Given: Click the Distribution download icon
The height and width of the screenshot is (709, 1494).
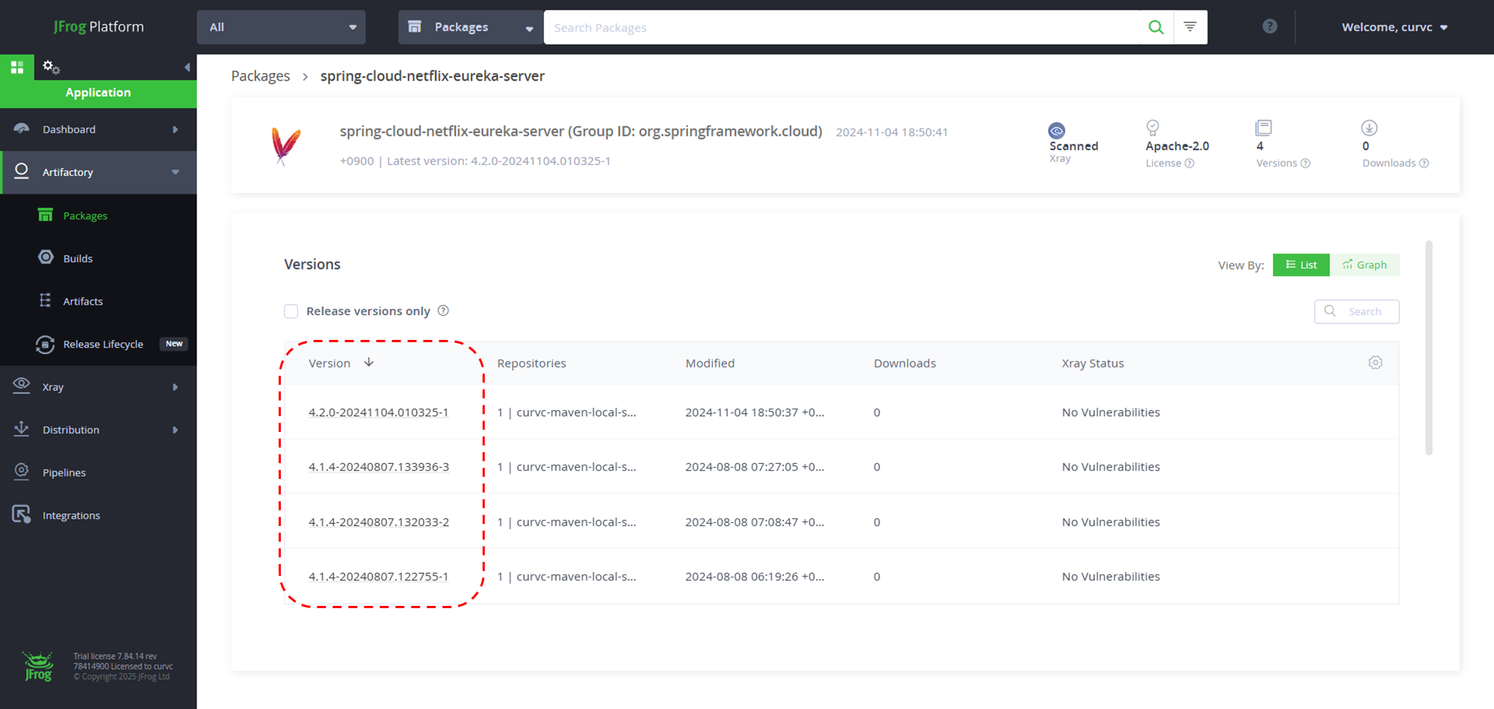Looking at the screenshot, I should [x=22, y=429].
